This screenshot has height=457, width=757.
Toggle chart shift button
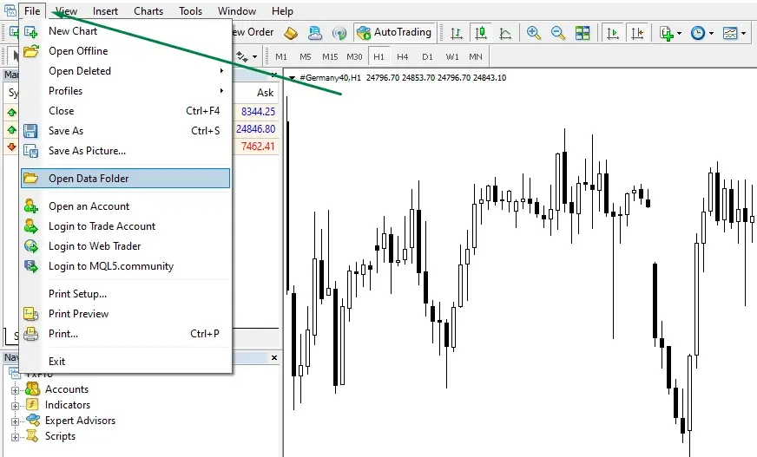(x=637, y=33)
